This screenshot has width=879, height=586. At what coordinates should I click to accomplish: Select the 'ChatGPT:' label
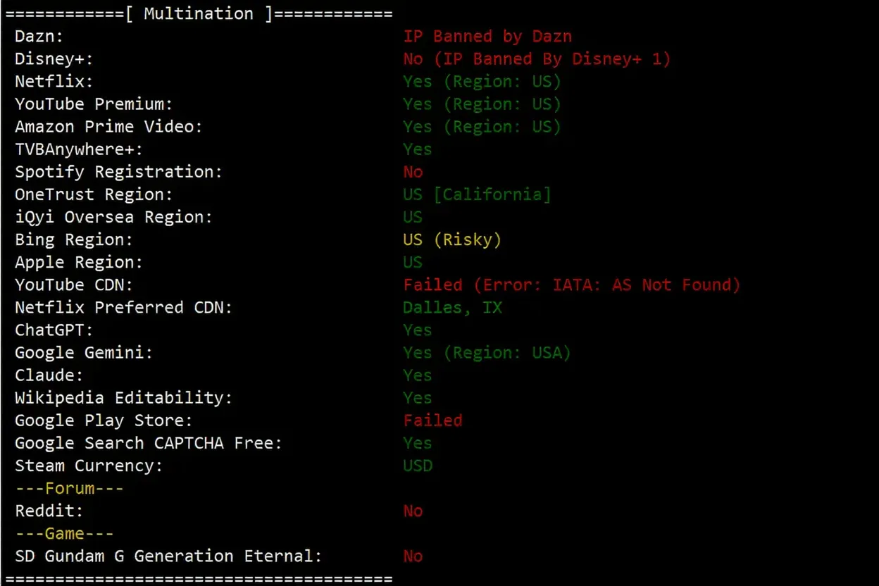[x=54, y=330]
